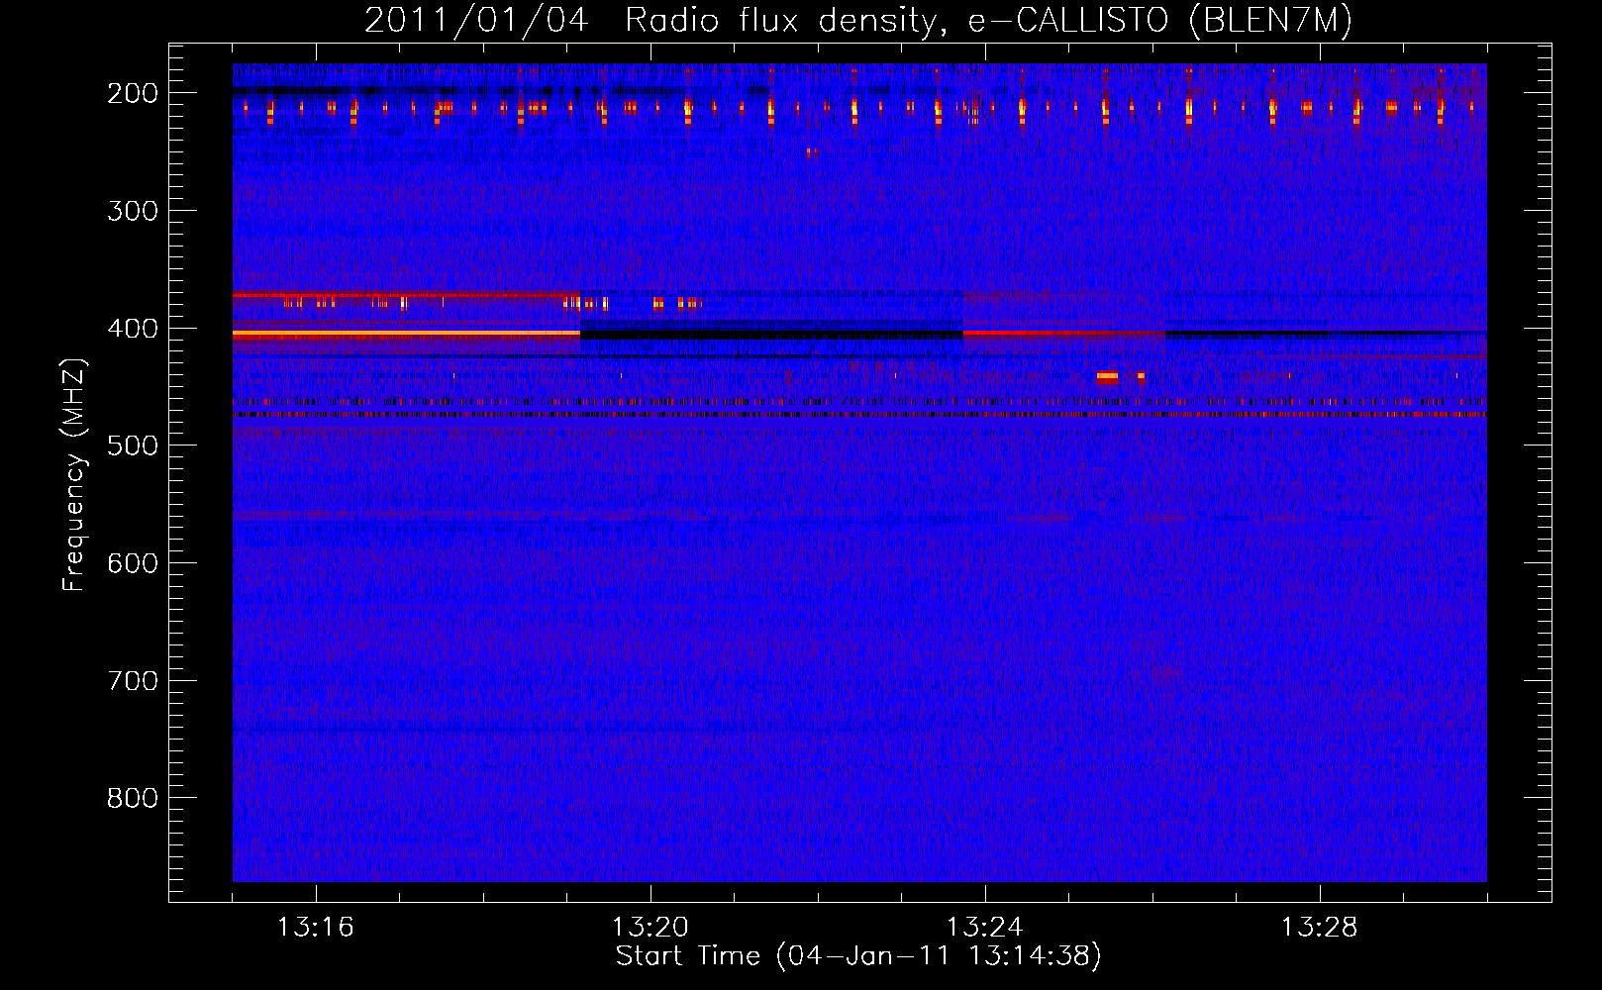Click the 13:28 time tick label
The height and width of the screenshot is (990, 1602).
pos(1320,928)
